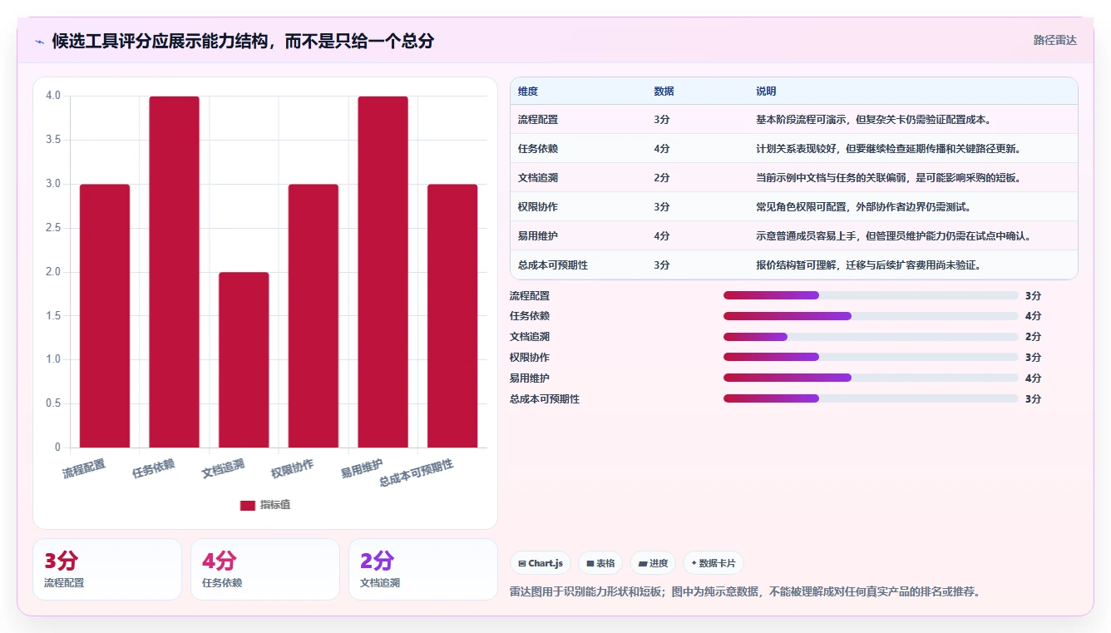Click the 权限协作 bar in chart

(314, 316)
